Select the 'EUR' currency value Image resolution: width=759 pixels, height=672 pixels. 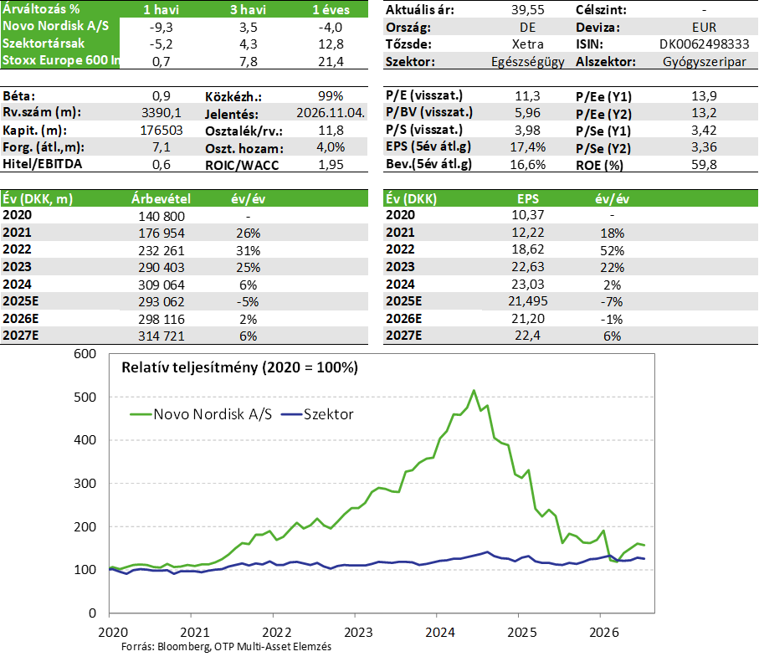click(x=705, y=27)
